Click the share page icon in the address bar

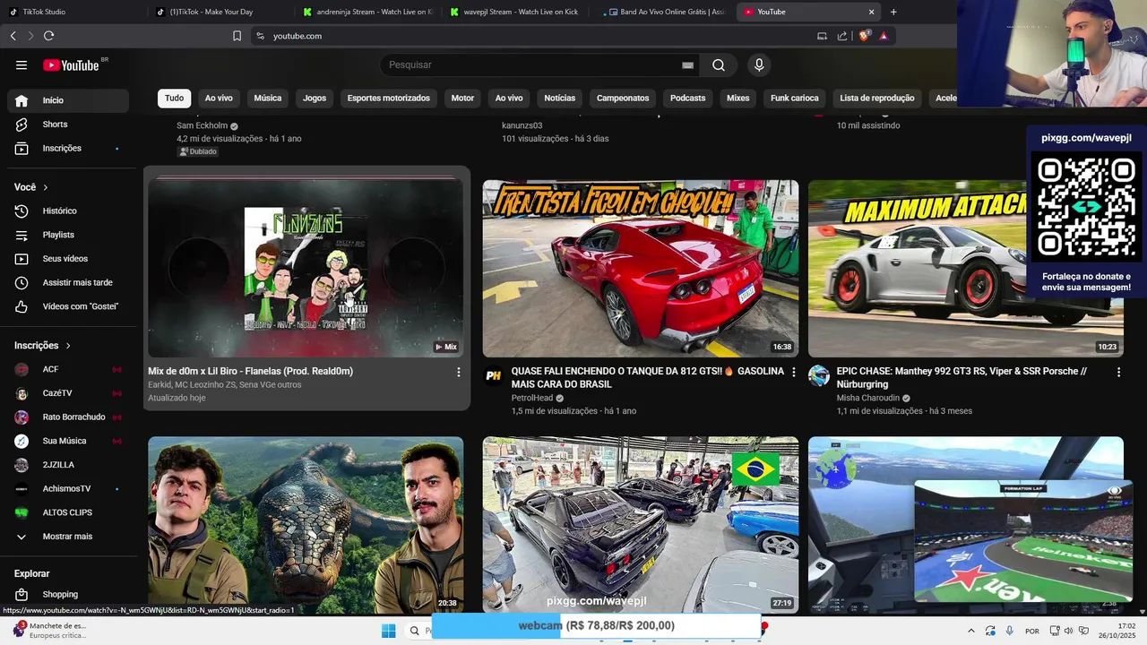(x=842, y=36)
